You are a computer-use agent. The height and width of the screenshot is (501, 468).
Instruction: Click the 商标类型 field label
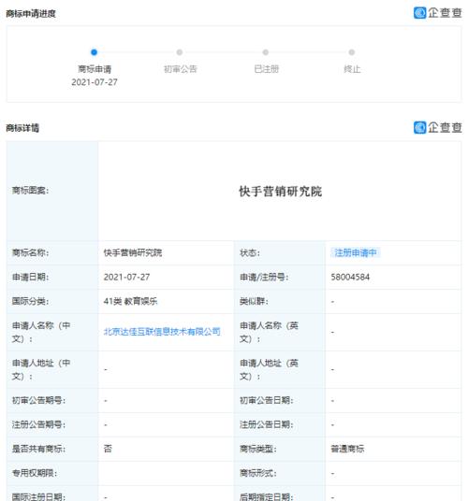tap(258, 449)
